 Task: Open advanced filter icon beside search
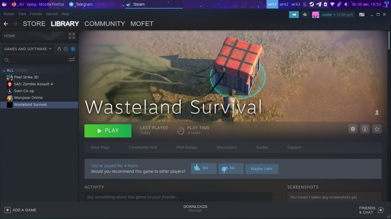coord(72,60)
